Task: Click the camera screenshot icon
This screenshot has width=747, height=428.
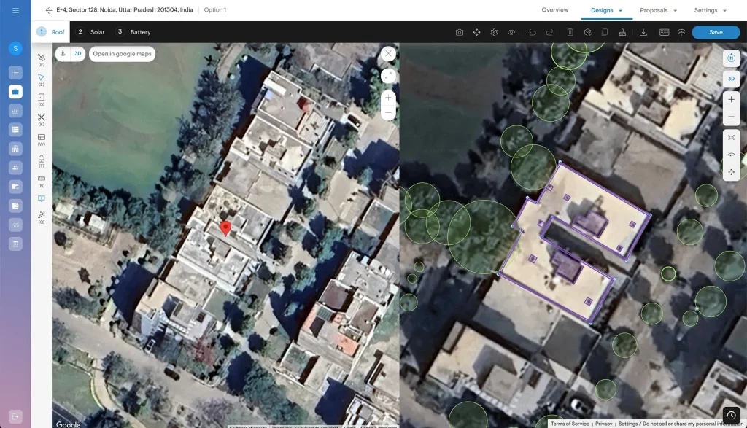Action: 460,32
